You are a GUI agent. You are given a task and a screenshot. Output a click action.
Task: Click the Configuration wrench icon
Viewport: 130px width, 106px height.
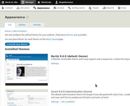click(x=69, y=8)
